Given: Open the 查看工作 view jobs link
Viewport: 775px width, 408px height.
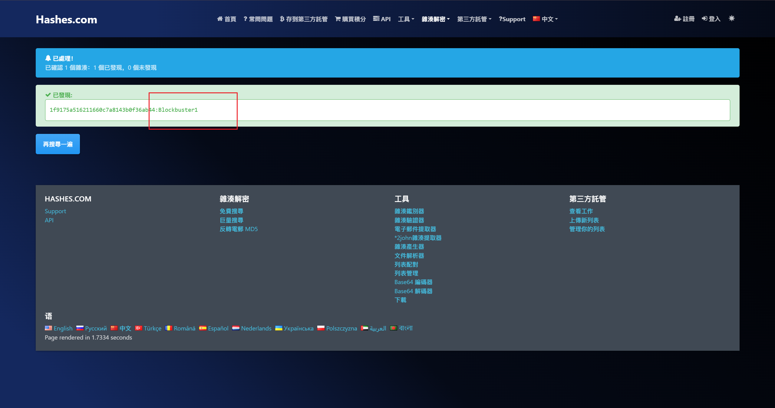Looking at the screenshot, I should tap(581, 211).
